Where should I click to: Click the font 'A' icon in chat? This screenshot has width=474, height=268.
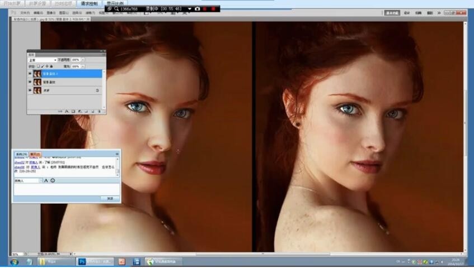(46, 180)
